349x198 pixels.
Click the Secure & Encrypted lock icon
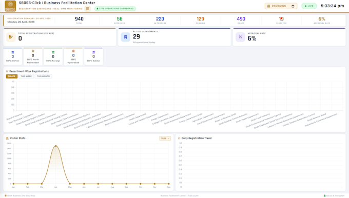pyautogui.click(x=324, y=196)
